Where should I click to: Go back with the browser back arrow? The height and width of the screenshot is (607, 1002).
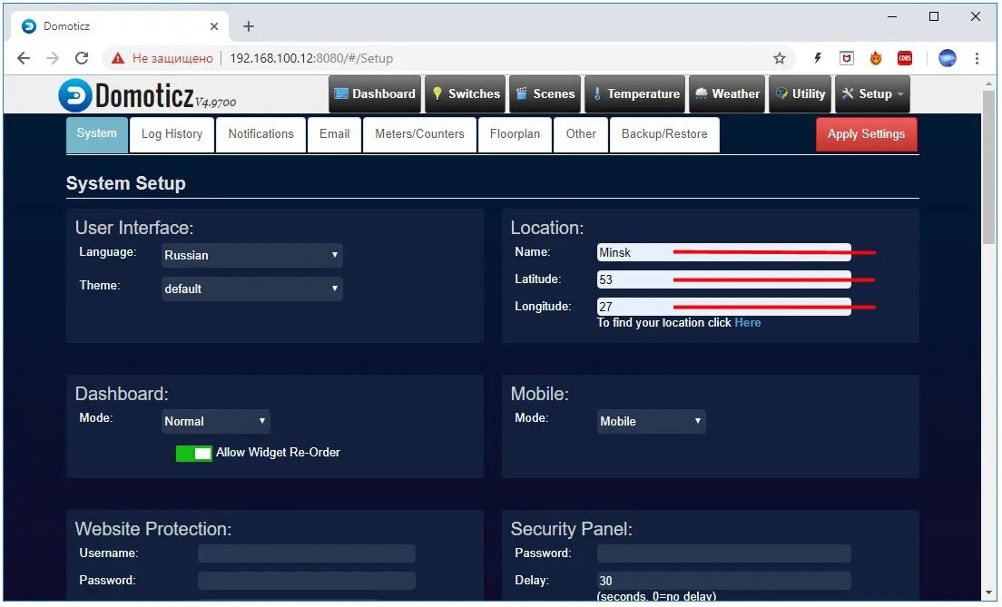click(24, 58)
